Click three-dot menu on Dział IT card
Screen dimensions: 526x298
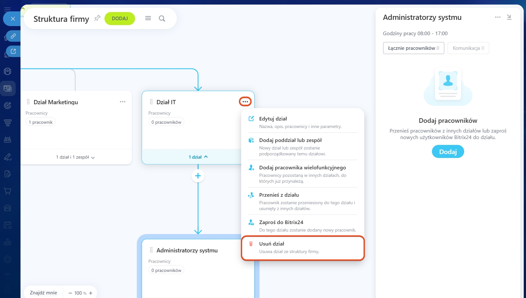click(x=245, y=102)
